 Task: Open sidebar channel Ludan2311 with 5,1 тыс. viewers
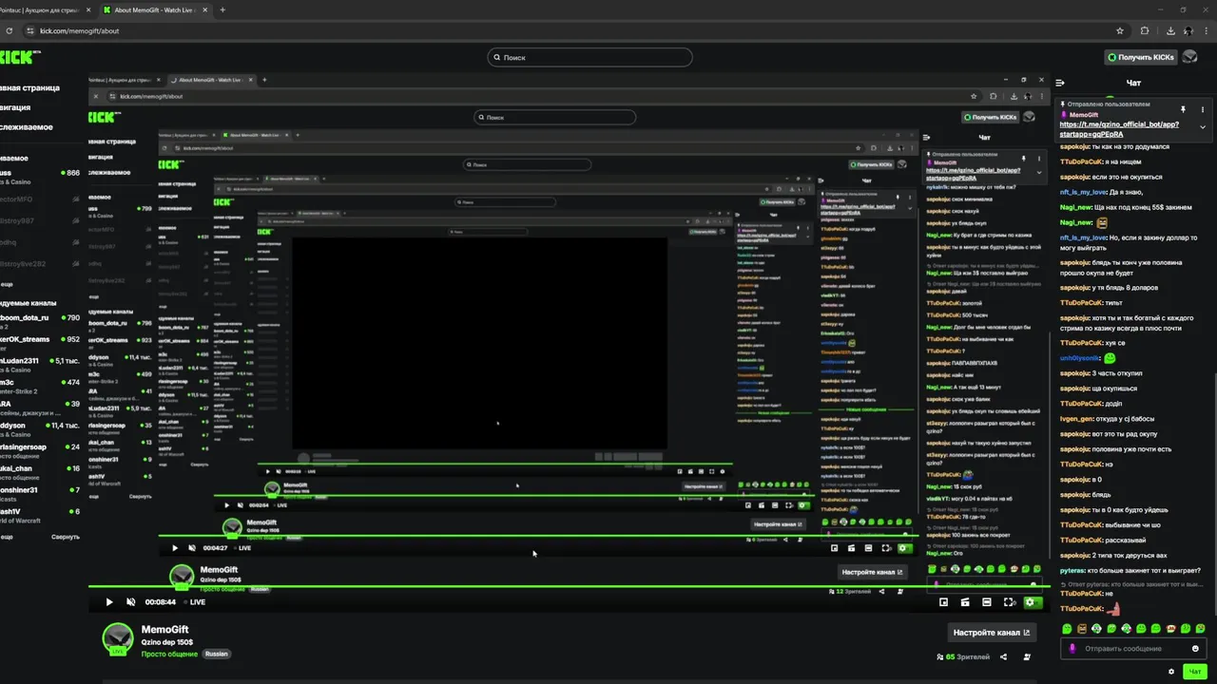coord(40,364)
